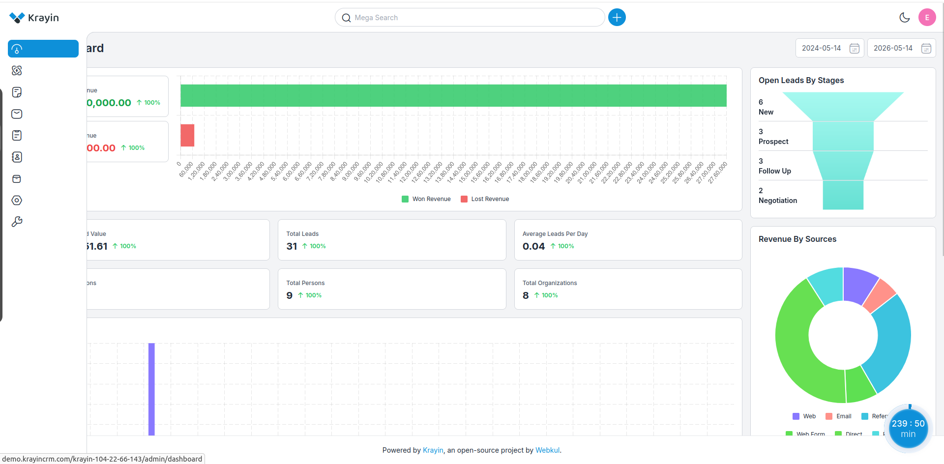Focus the Mega Search input field
This screenshot has height=464, width=944.
click(x=470, y=17)
